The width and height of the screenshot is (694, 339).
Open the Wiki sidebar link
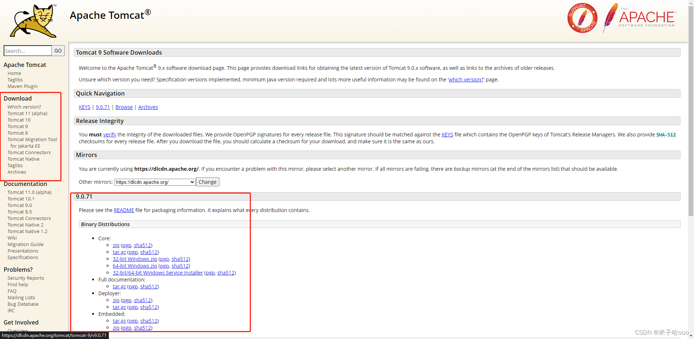click(12, 238)
